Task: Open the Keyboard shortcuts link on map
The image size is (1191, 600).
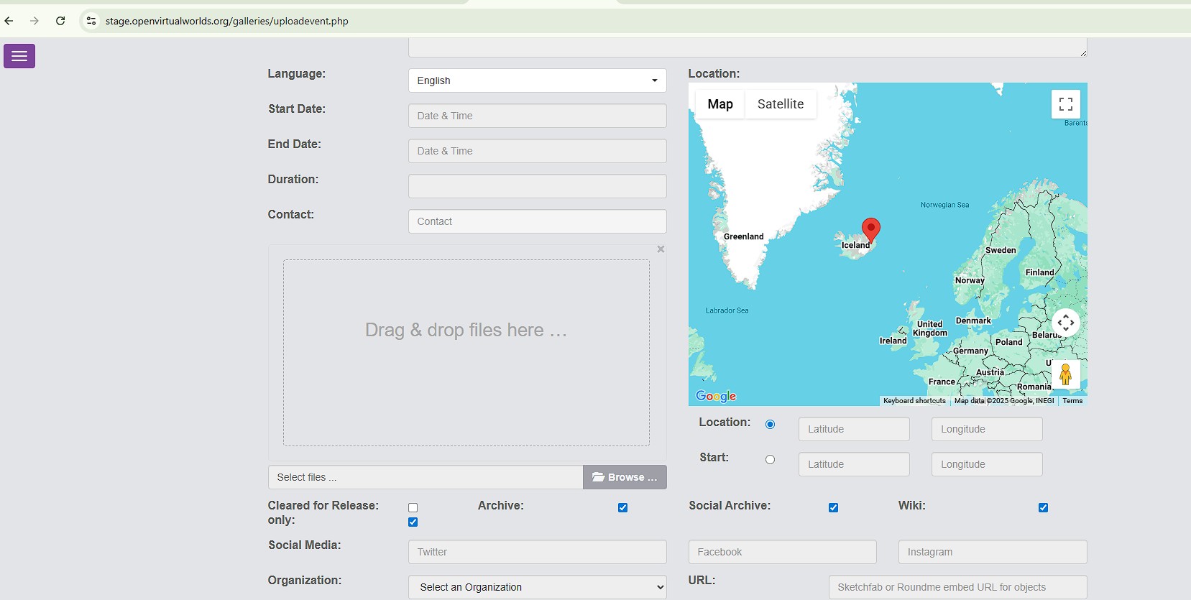Action: (x=914, y=401)
